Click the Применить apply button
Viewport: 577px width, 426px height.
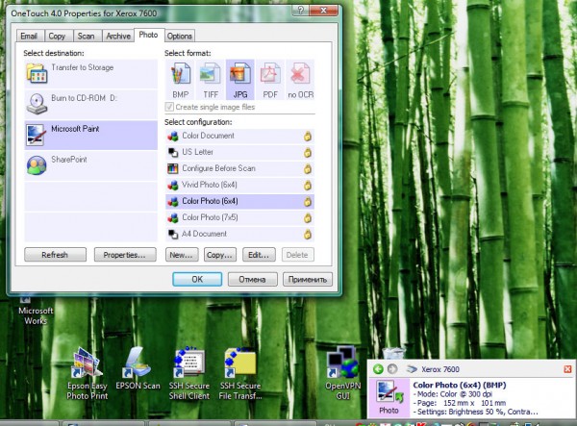coord(308,279)
